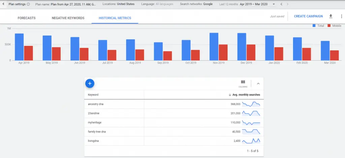Viewport: 345px width, 158px height.
Task: Open the myheritage trend sparkline
Action: (x=251, y=123)
